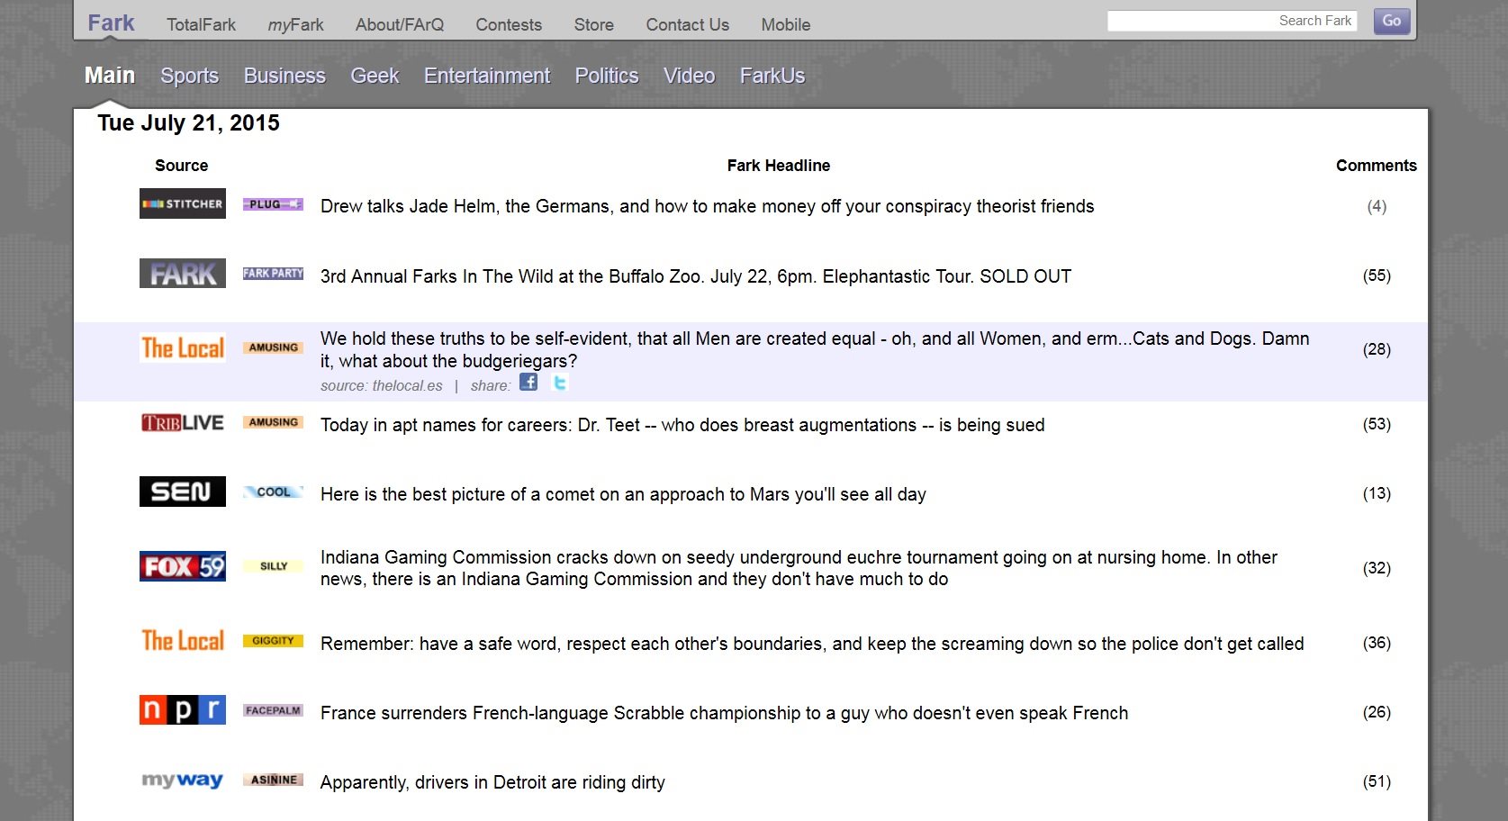Open the Contact Us page
This screenshot has width=1508, height=821.
pyautogui.click(x=687, y=24)
